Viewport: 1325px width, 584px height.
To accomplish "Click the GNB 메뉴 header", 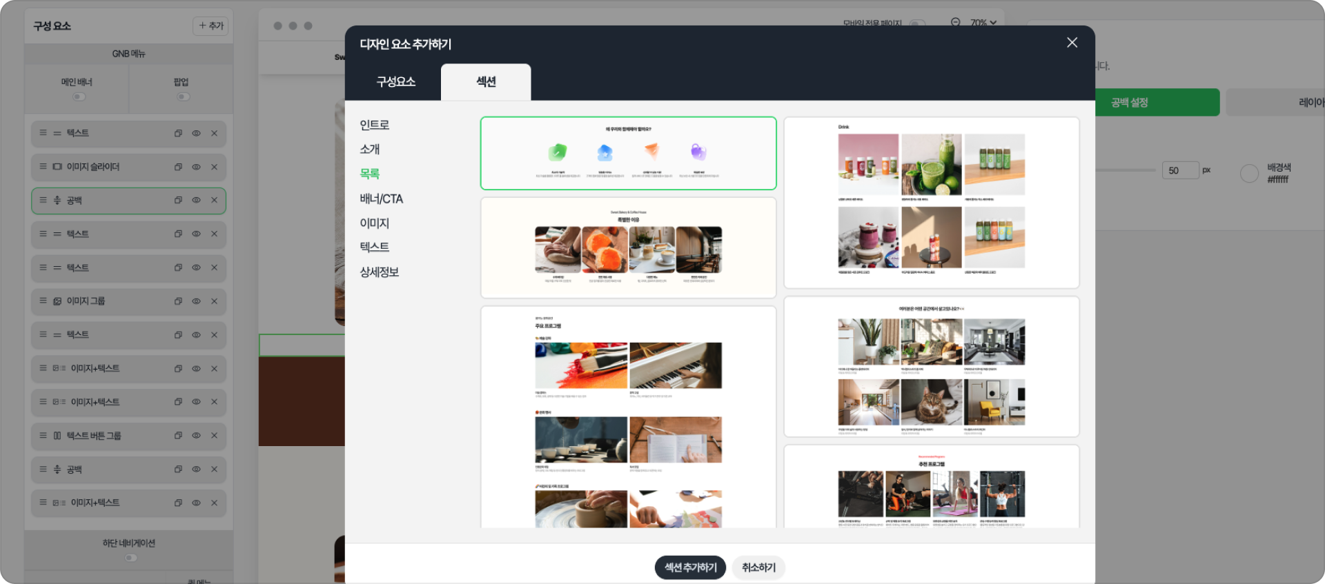I will 128,54.
